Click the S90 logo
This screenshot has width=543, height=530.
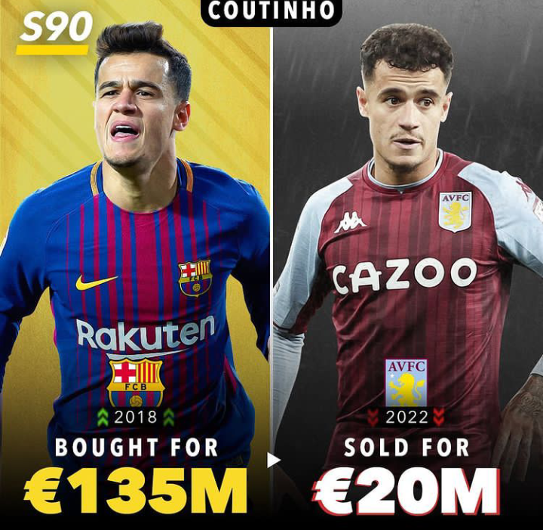(55, 28)
